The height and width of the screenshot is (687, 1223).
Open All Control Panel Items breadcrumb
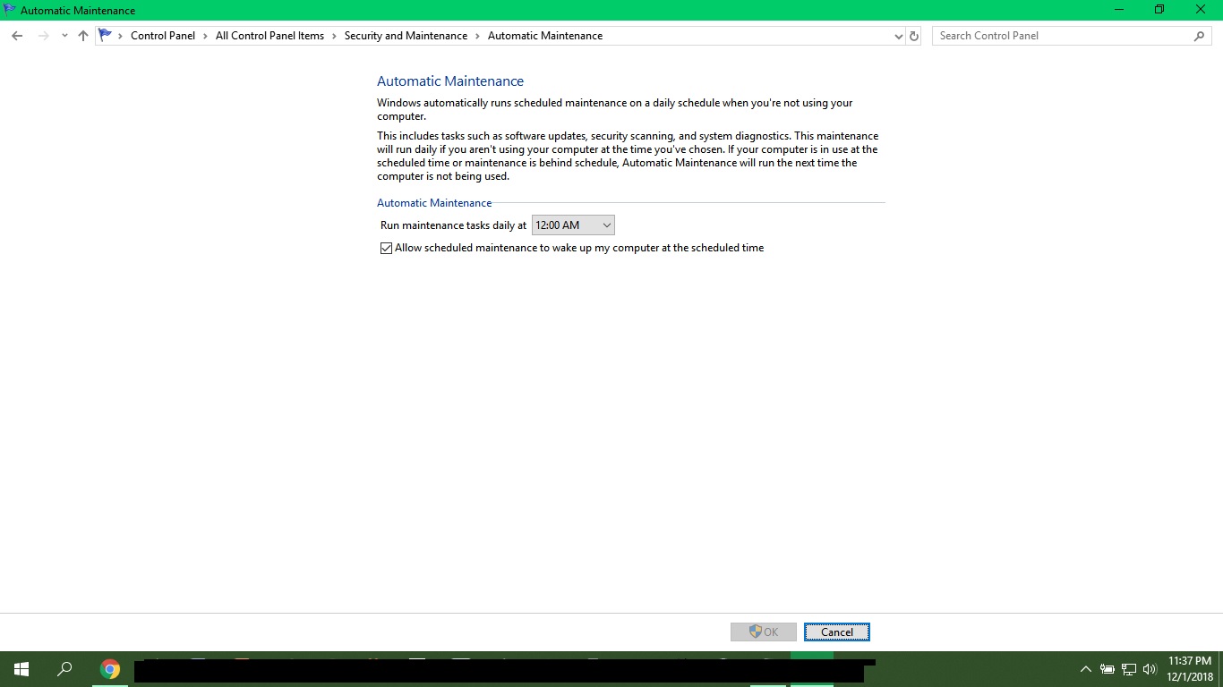pos(269,35)
